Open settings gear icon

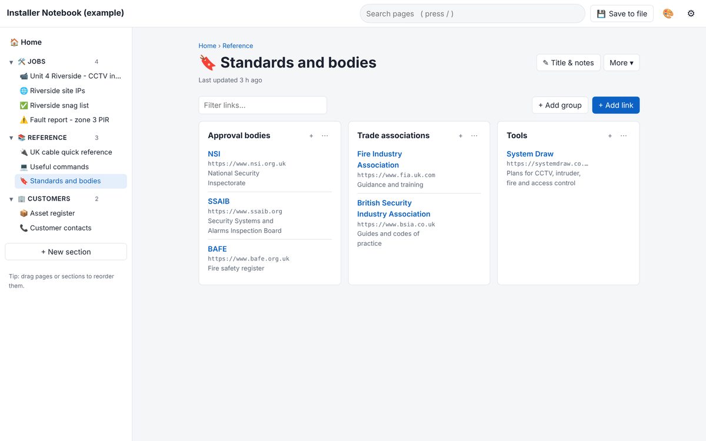tap(691, 14)
